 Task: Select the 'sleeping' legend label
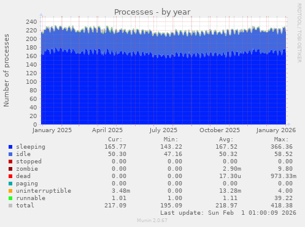click(31, 147)
